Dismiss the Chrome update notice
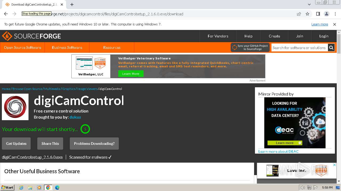The image size is (341, 191). [335, 24]
